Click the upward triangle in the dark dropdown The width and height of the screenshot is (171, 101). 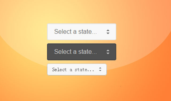pyautogui.click(x=108, y=50)
